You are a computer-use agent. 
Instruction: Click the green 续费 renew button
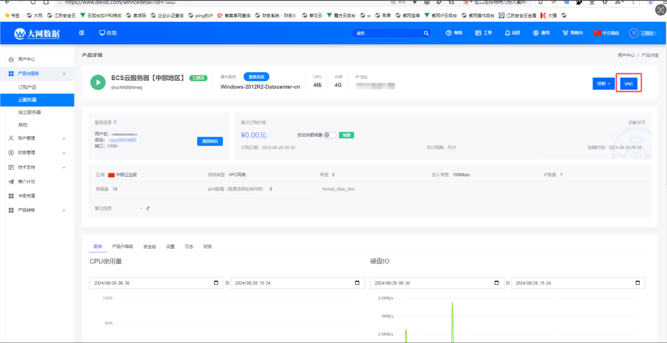347,135
